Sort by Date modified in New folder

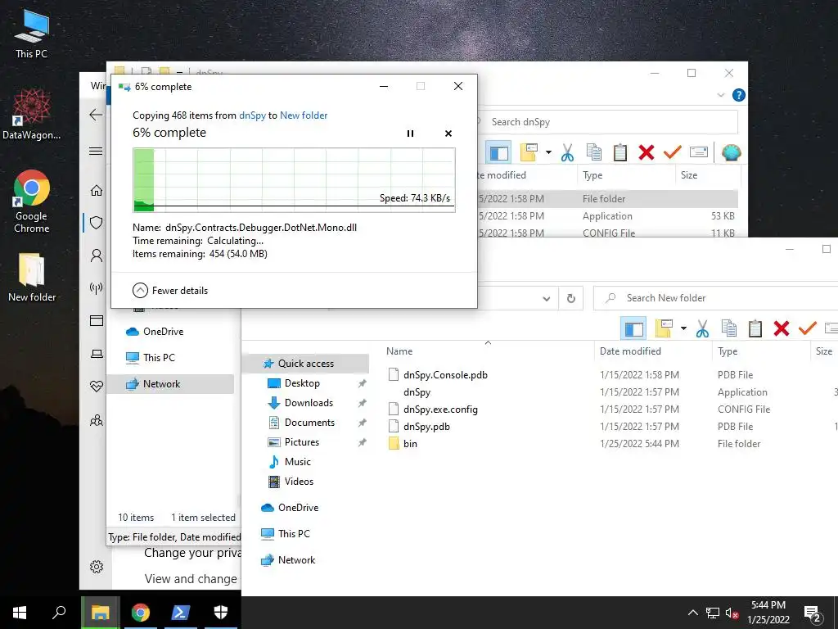630,351
